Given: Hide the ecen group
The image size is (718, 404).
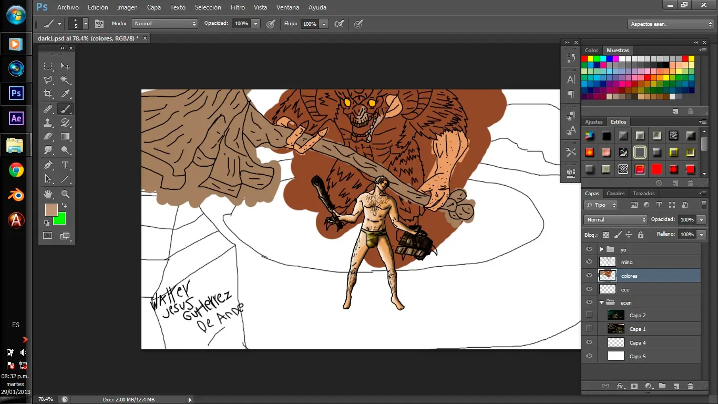Looking at the screenshot, I should tap(589, 302).
